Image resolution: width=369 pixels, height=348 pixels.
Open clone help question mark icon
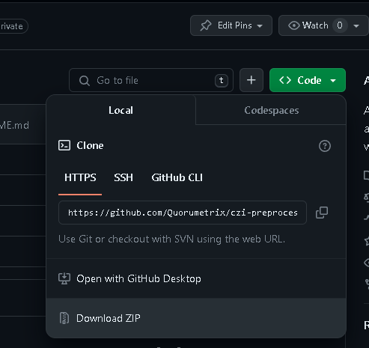coord(325,146)
